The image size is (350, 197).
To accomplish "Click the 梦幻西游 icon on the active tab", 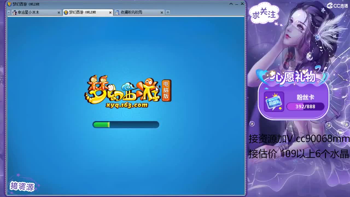I will (66, 12).
